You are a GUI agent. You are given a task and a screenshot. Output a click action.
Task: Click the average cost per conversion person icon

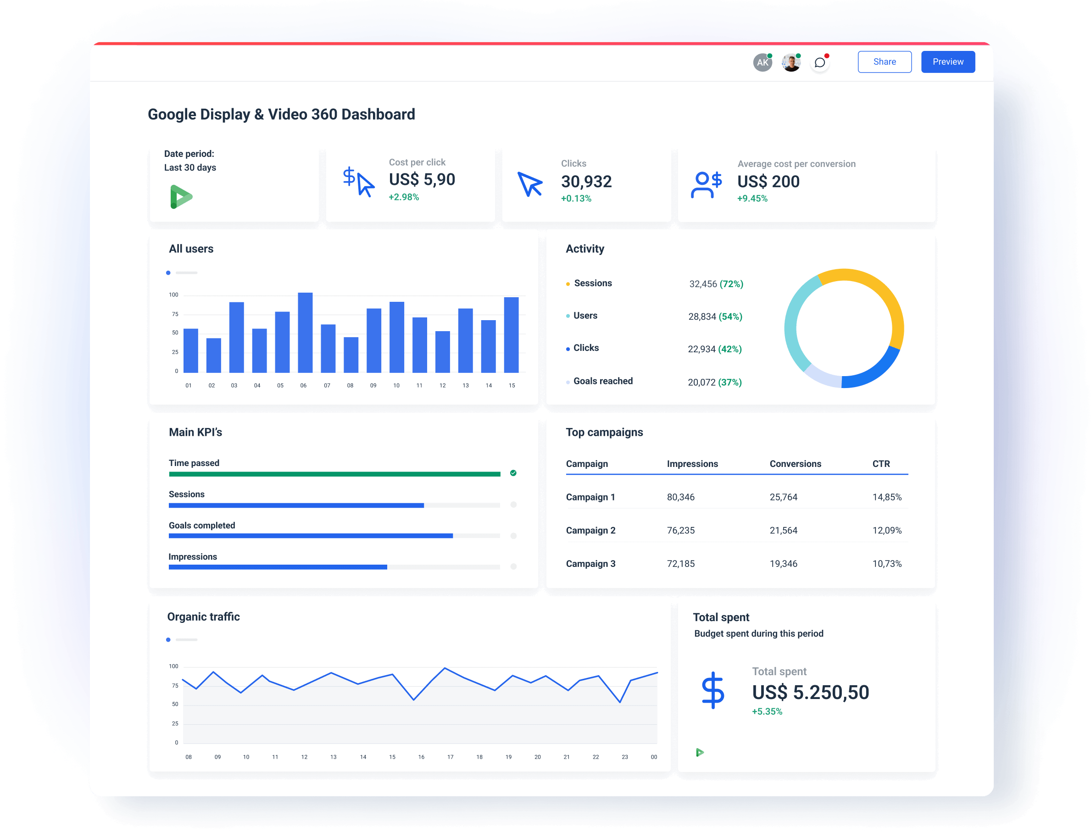click(707, 183)
